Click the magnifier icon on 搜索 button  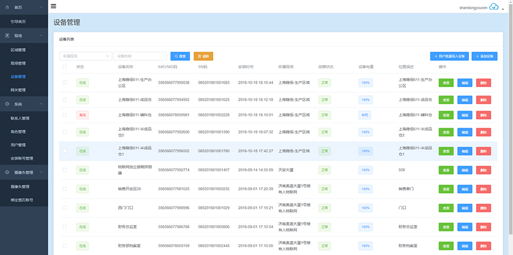177,56
